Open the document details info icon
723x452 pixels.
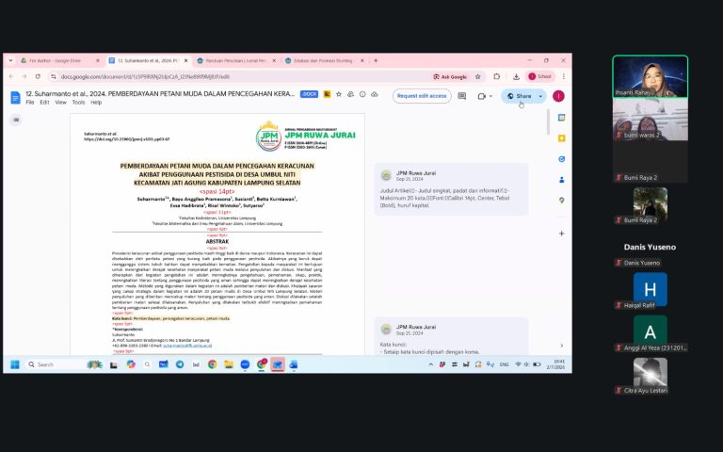(362, 94)
